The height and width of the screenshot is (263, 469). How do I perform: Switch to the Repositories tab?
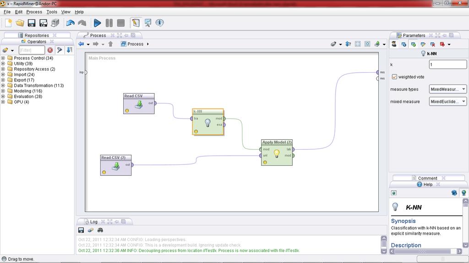click(37, 35)
